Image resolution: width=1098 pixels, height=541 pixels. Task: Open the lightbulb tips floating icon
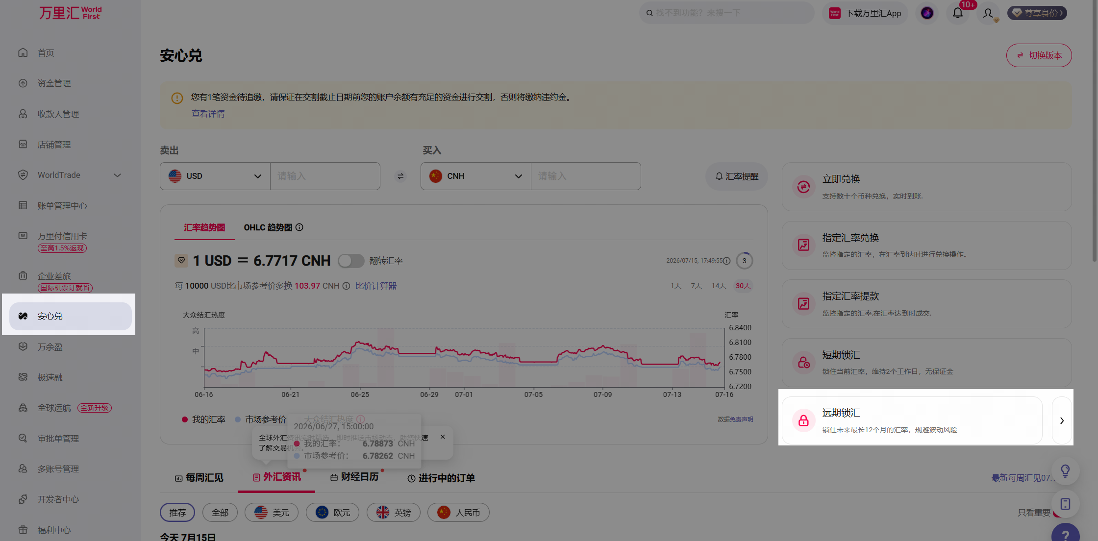pos(1065,471)
